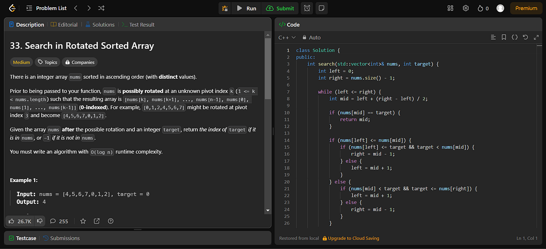
Task: Click the 'return mid;' code line
Action: click(355, 119)
